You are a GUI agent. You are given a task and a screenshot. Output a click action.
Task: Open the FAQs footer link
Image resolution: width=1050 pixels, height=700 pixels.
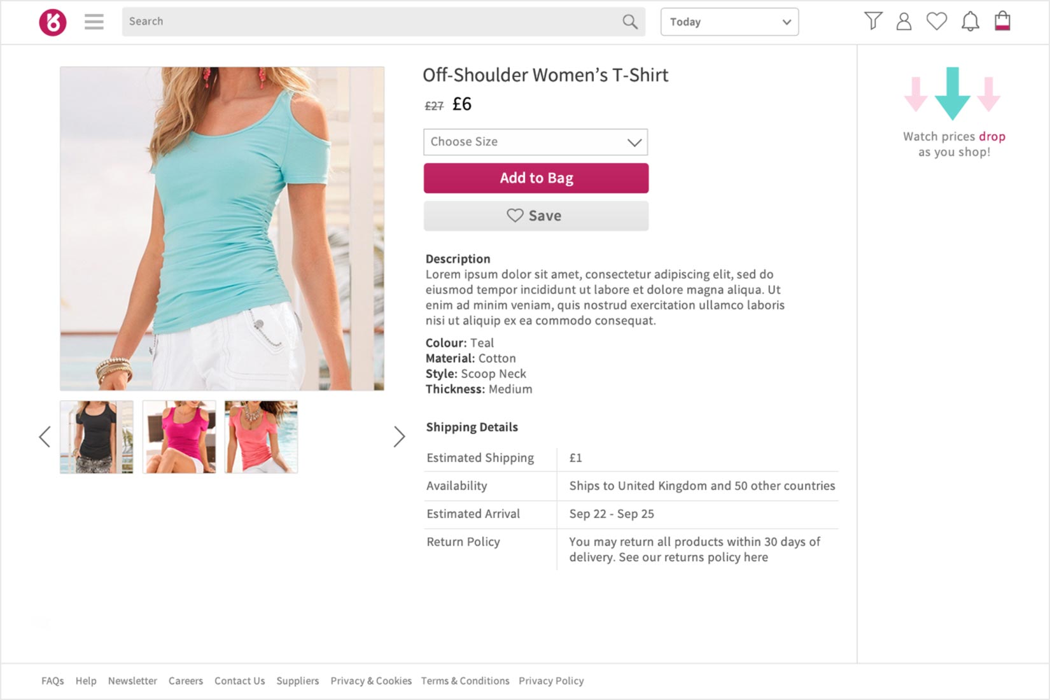(x=53, y=681)
